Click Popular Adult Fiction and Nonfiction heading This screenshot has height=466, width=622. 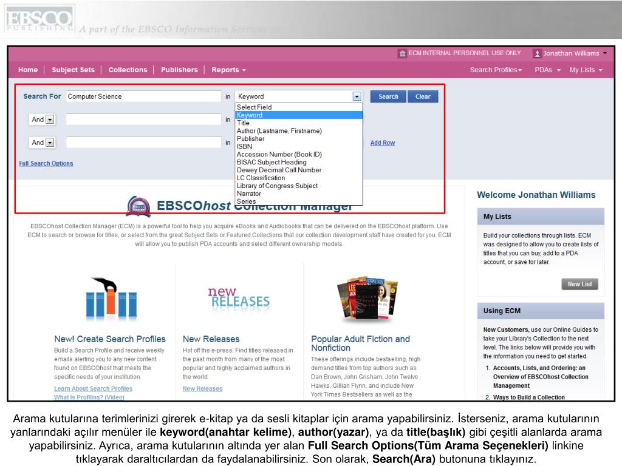coord(361,343)
